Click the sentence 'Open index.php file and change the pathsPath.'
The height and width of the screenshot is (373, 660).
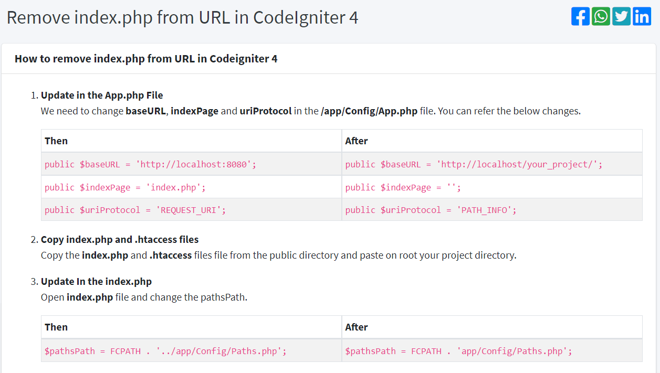point(144,297)
